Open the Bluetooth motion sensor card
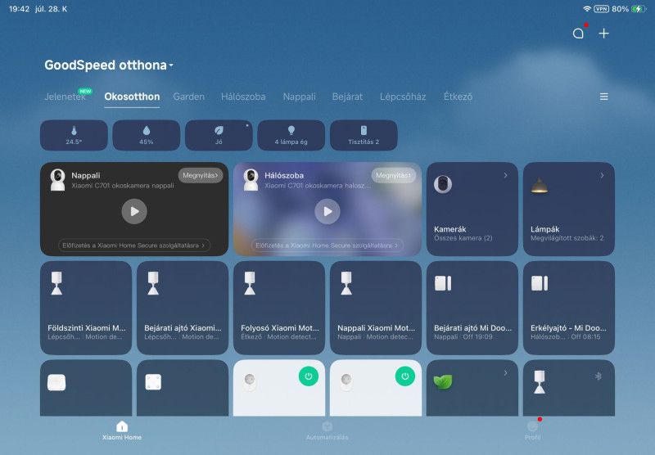Image resolution: width=655 pixels, height=455 pixels. 568,388
